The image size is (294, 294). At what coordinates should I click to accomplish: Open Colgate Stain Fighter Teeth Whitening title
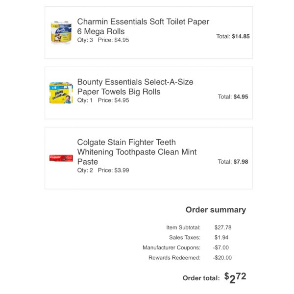(x=137, y=152)
